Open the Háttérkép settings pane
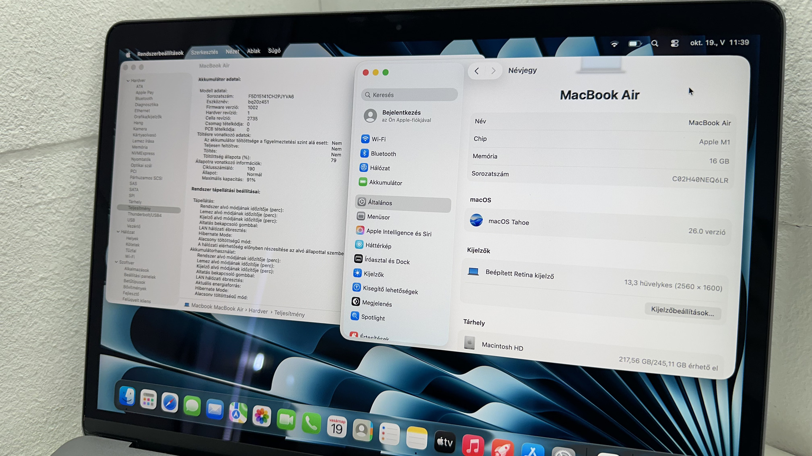 point(378,246)
